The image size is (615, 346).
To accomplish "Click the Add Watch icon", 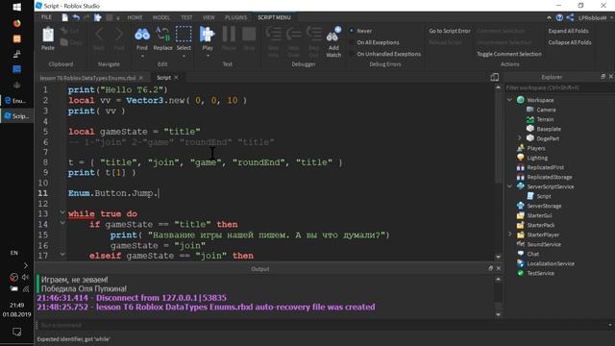I will (333, 35).
